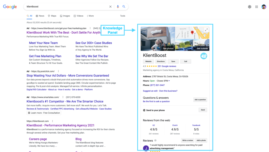Expand the map in knowledge panel
Image resolution: width=269 pixels, height=152 pixels.
[206, 30]
